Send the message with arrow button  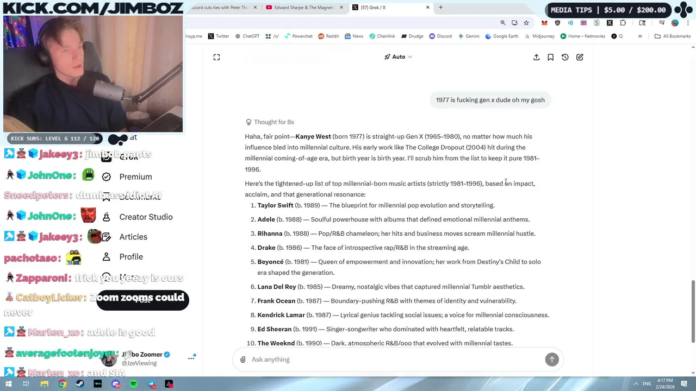pos(552,360)
